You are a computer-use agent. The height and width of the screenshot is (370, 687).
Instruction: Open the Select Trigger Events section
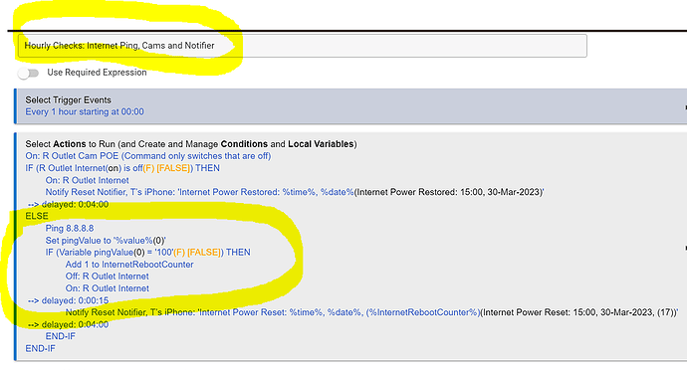click(x=350, y=106)
